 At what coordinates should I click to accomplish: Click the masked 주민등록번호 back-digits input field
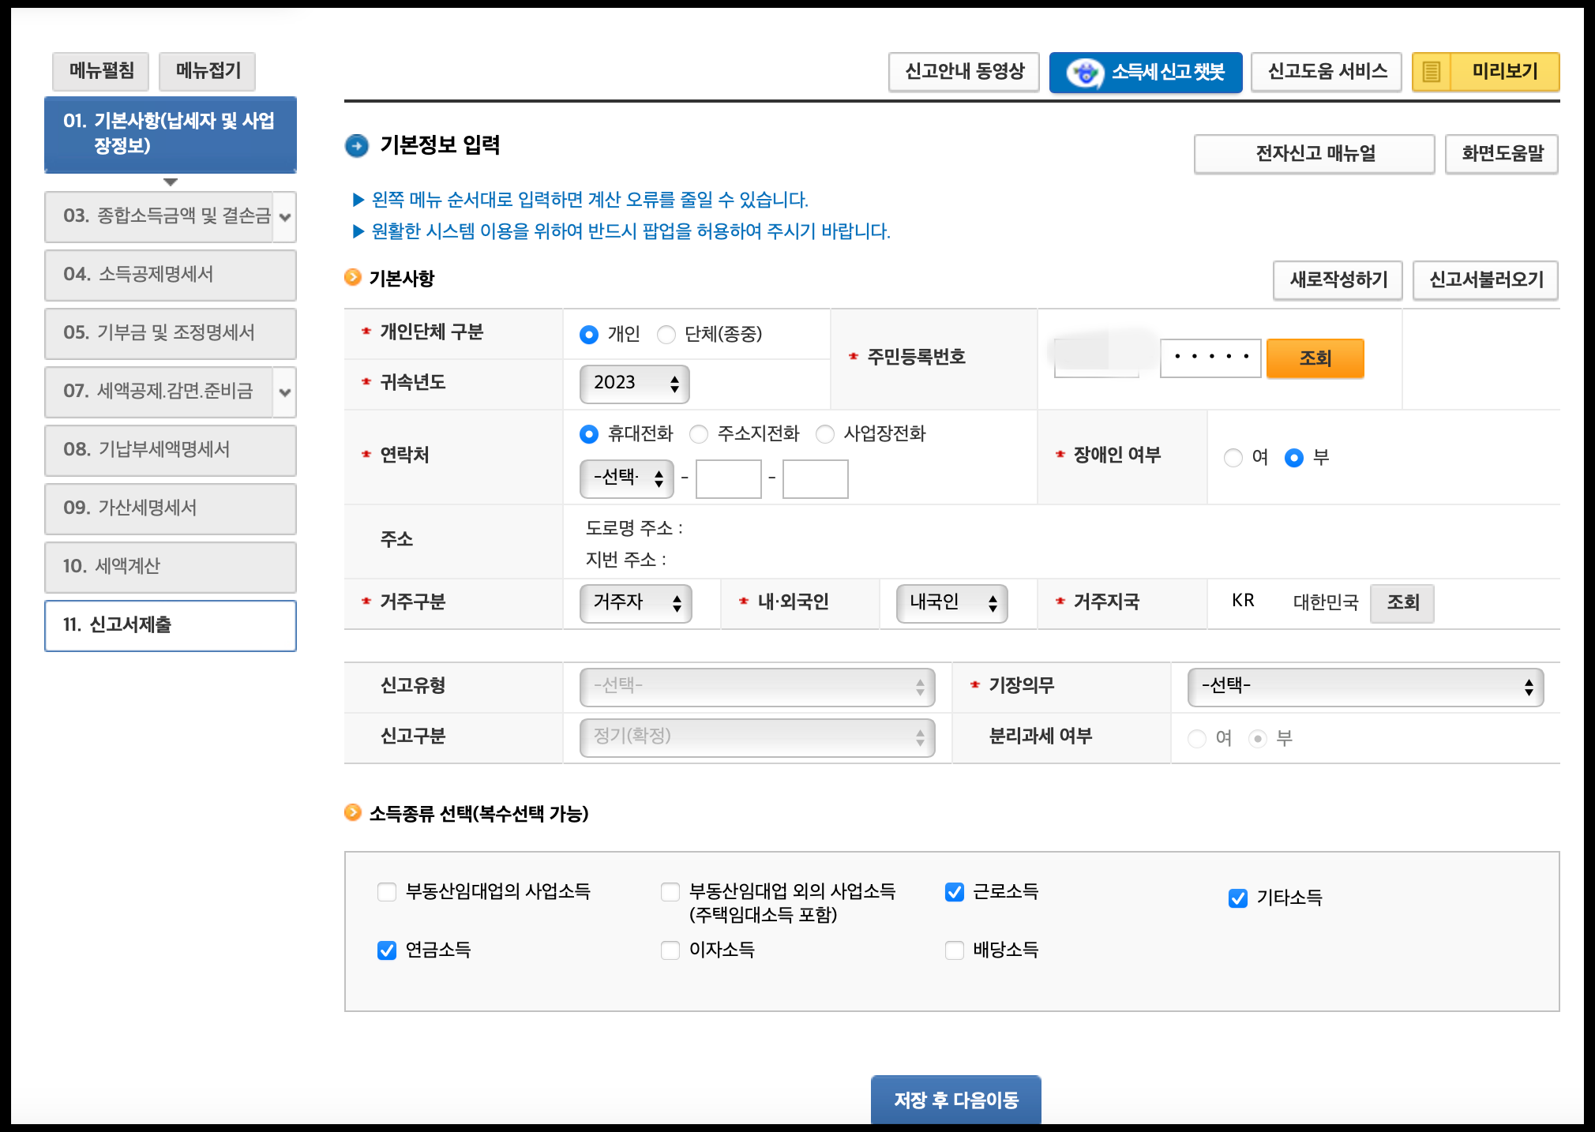(x=1210, y=358)
